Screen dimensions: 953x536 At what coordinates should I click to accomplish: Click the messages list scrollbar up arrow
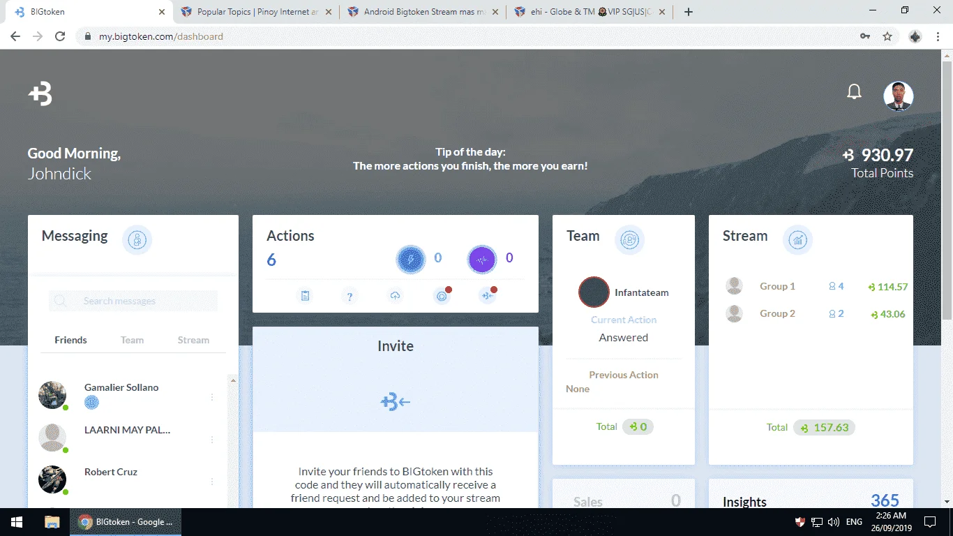[233, 380]
